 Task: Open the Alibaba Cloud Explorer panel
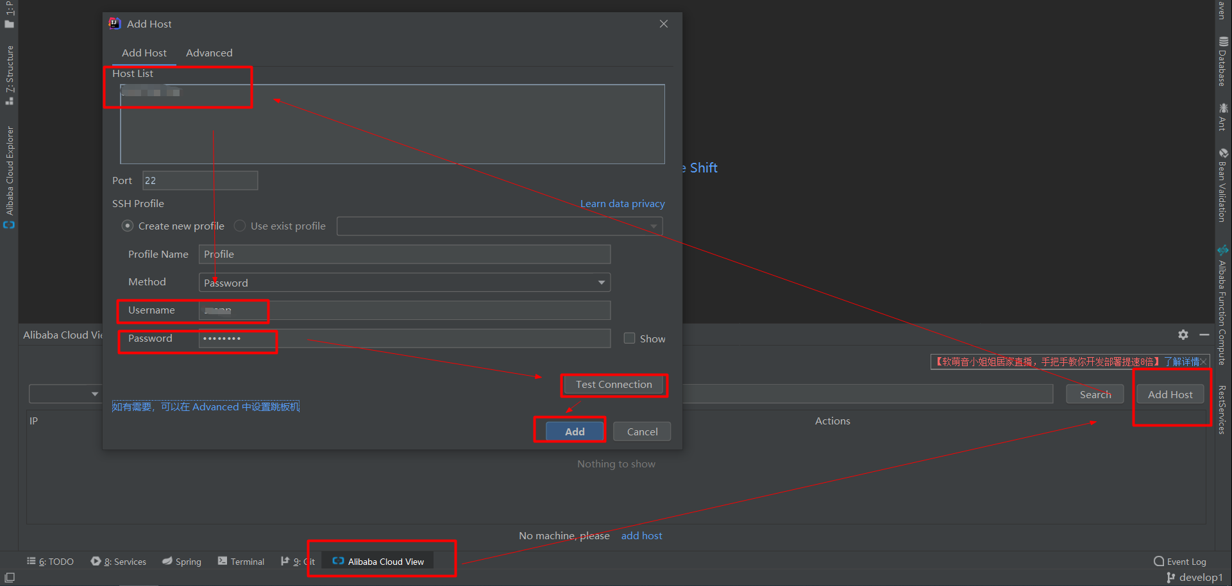(9, 177)
